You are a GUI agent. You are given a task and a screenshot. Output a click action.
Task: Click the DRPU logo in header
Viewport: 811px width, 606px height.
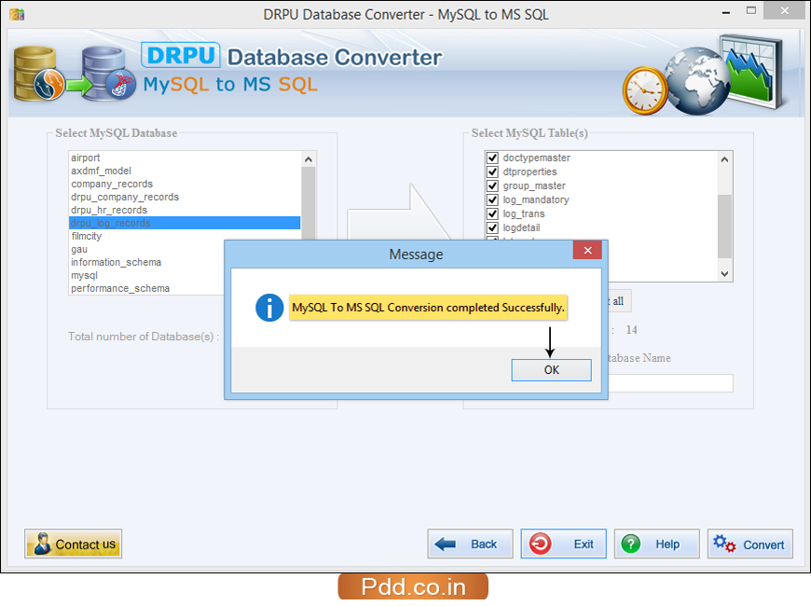(x=181, y=55)
